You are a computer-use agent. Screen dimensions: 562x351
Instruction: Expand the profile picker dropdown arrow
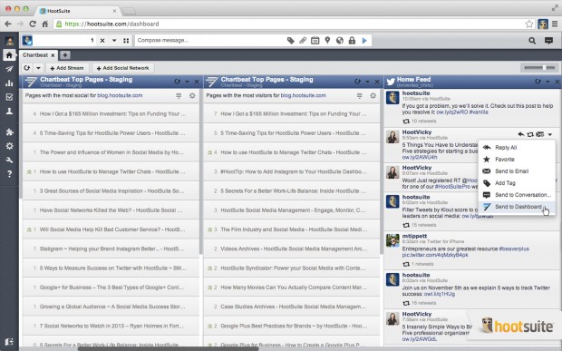(x=114, y=41)
